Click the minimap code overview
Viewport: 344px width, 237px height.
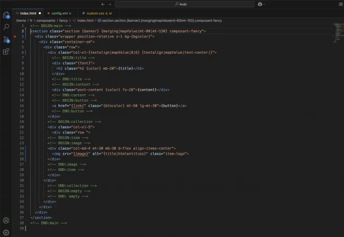[338, 33]
